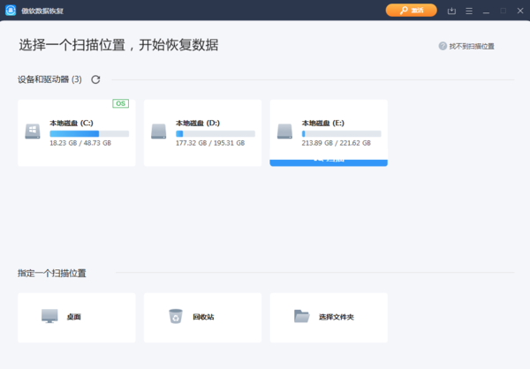Viewport: 530px width, 369px height.
Task: Click the help question mark icon
Action: coord(443,46)
